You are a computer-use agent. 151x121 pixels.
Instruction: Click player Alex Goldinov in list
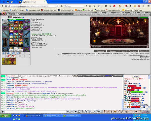(137, 92)
